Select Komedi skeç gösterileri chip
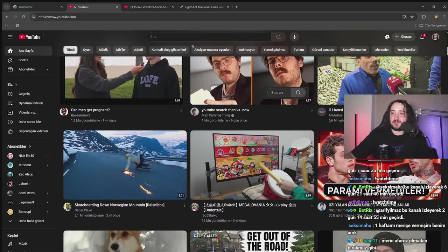This screenshot has width=448, height=252. (169, 50)
